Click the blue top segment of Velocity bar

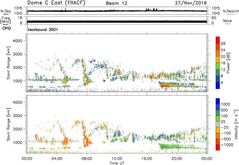point(218,101)
